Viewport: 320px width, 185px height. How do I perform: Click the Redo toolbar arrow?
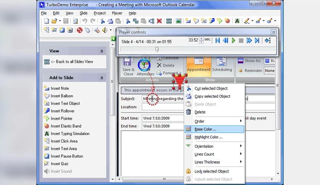[93, 21]
